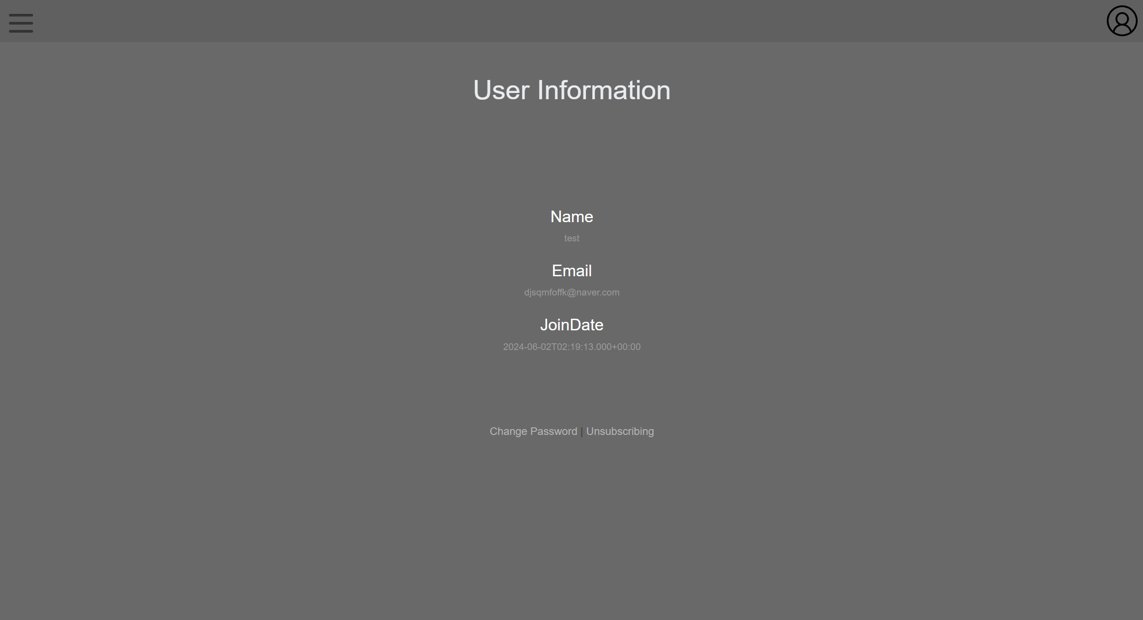This screenshot has width=1143, height=620.
Task: Click the Name label
Action: pos(572,217)
